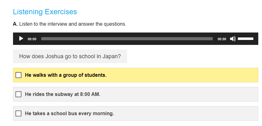Click the question "How does Joshua go to school in Japan?"

point(70,56)
